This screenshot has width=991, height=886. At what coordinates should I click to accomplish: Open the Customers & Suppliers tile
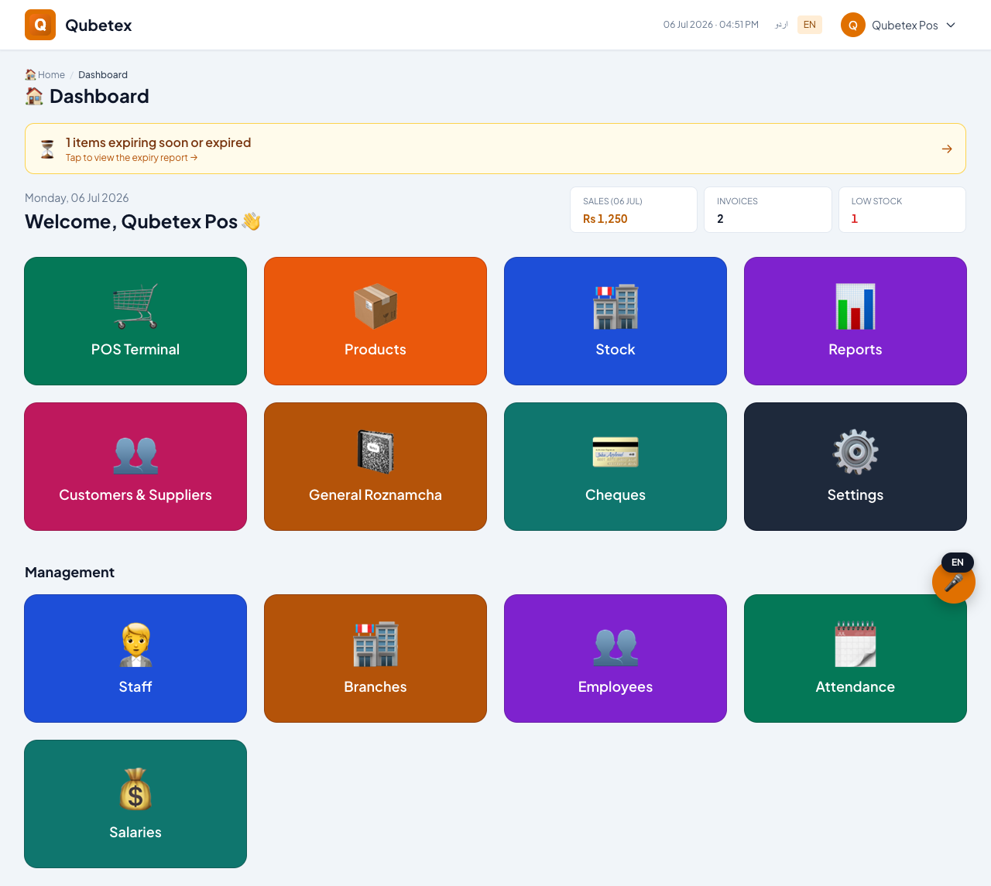[135, 467]
